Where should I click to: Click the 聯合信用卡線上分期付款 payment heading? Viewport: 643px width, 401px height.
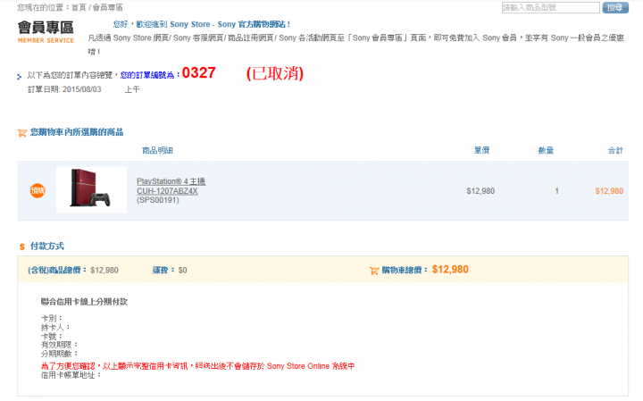pos(84,302)
